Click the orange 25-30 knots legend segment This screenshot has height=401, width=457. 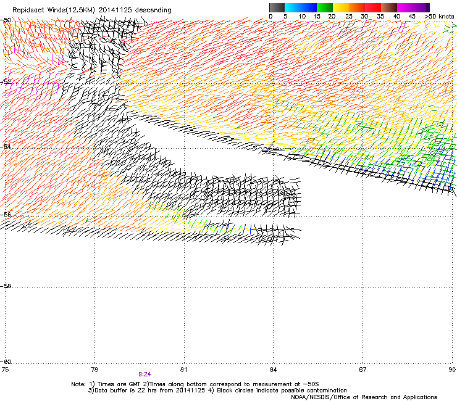[x=357, y=7]
